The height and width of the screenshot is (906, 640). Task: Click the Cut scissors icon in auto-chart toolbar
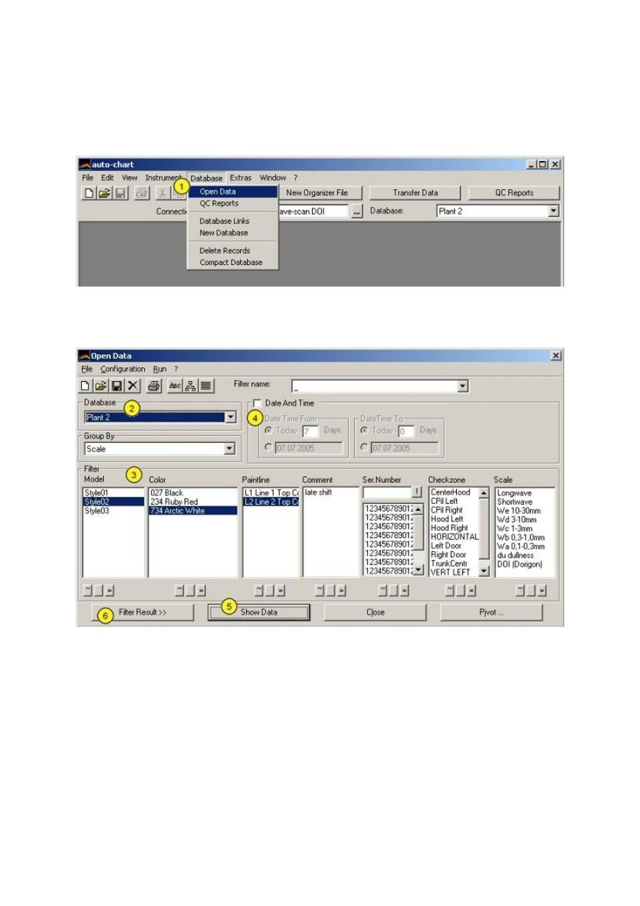click(x=162, y=193)
